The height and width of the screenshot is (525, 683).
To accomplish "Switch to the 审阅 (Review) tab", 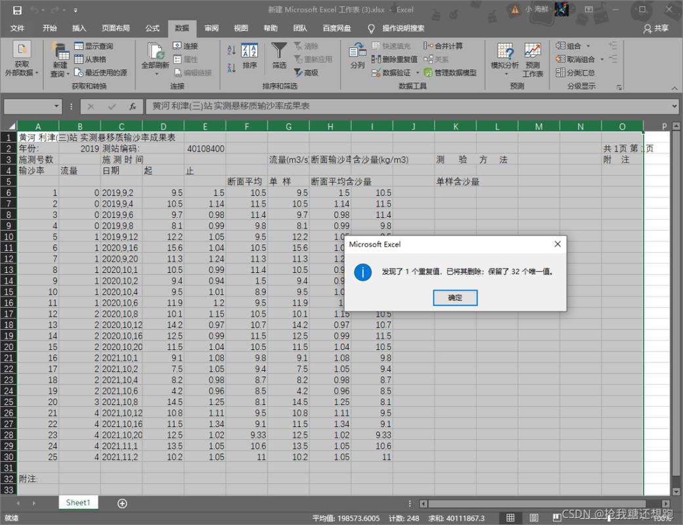I will coord(211,28).
